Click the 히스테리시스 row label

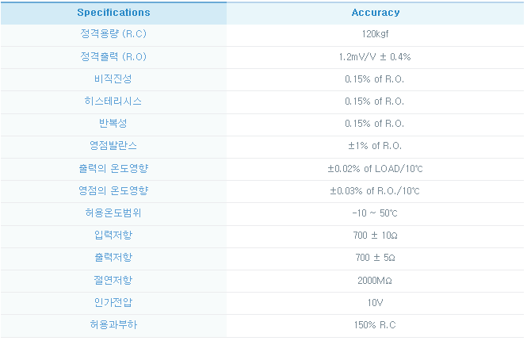coord(113,101)
